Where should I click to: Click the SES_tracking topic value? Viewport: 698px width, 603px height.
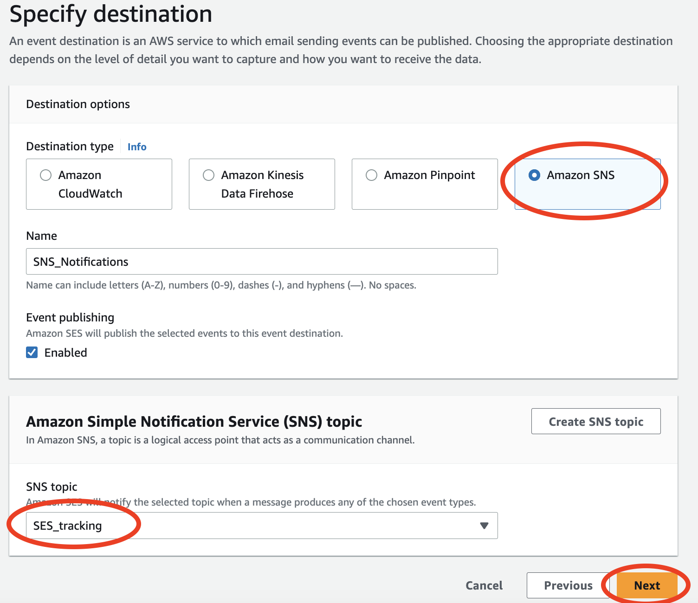(x=67, y=526)
